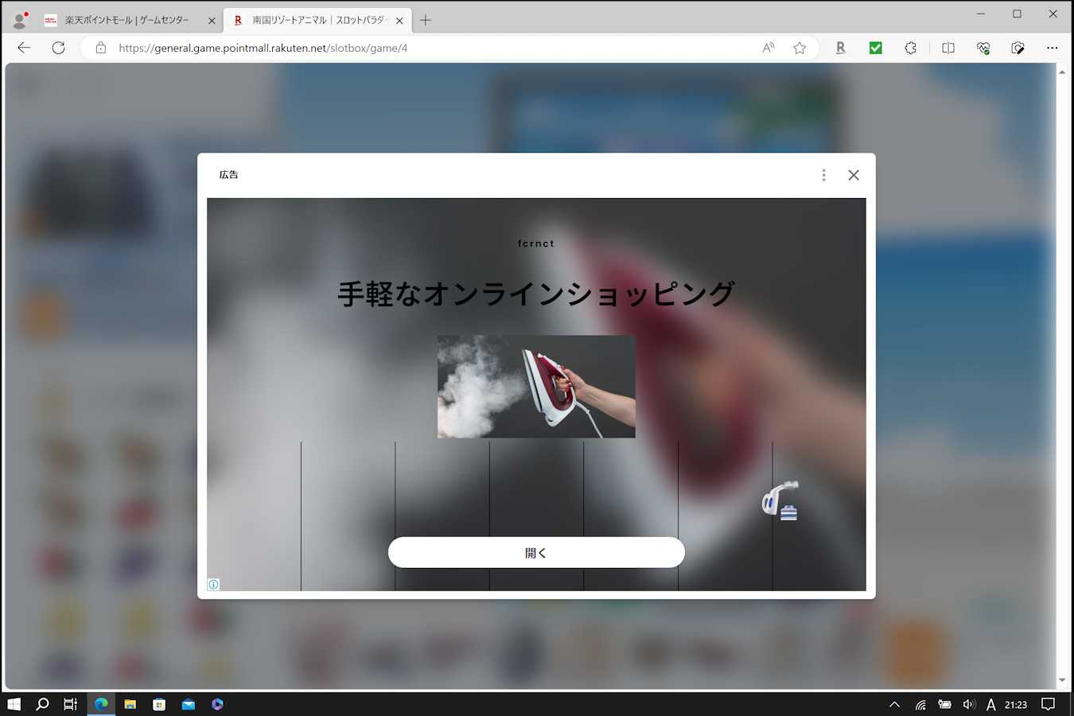Screen dimensions: 1074x716
Task: Click the ad info icon in the corner
Action: coord(213,585)
